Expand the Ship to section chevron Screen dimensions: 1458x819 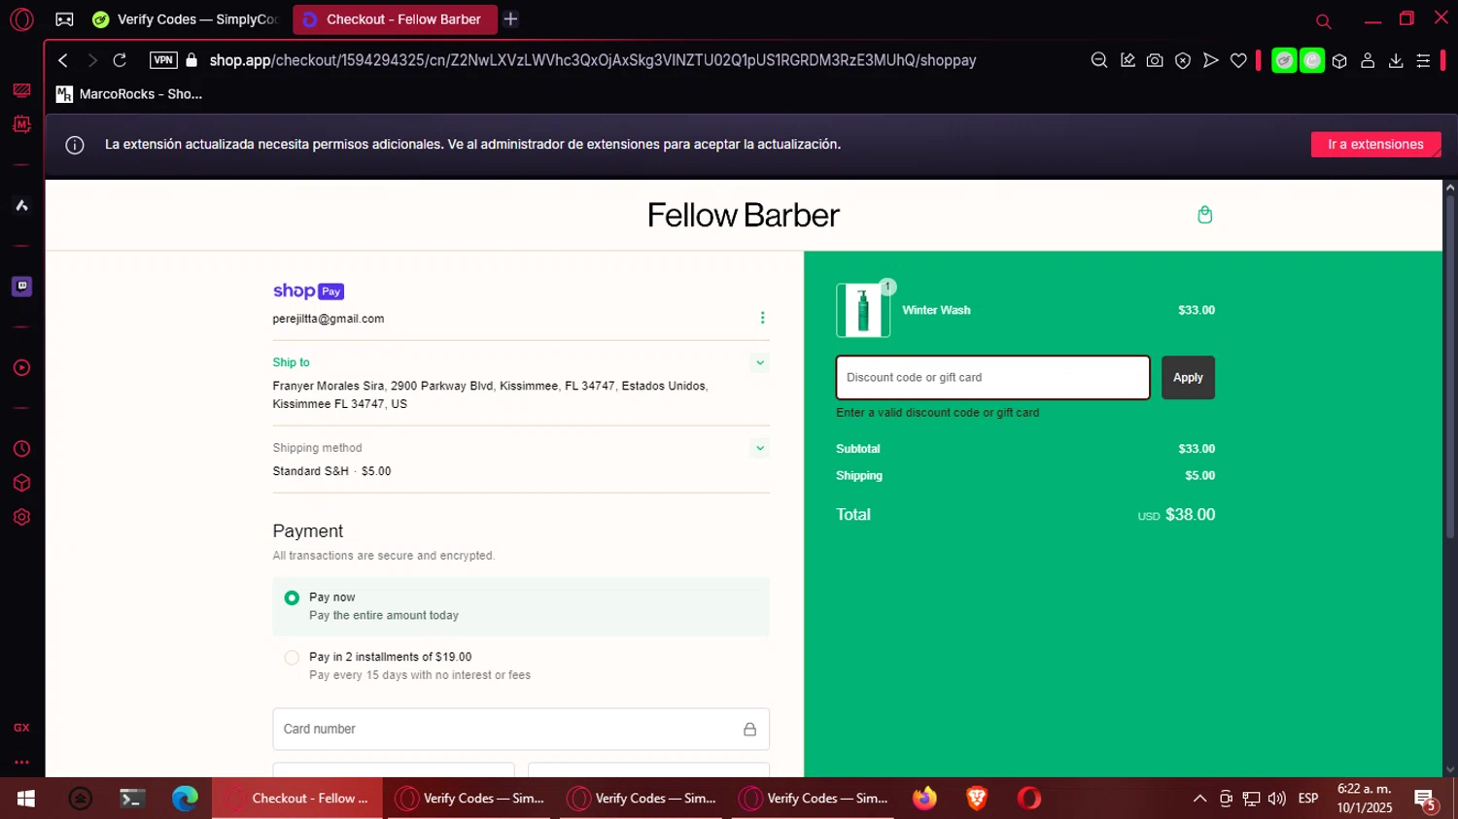(760, 362)
